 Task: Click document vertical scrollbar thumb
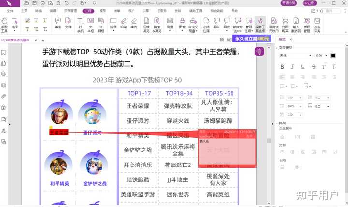(269, 141)
